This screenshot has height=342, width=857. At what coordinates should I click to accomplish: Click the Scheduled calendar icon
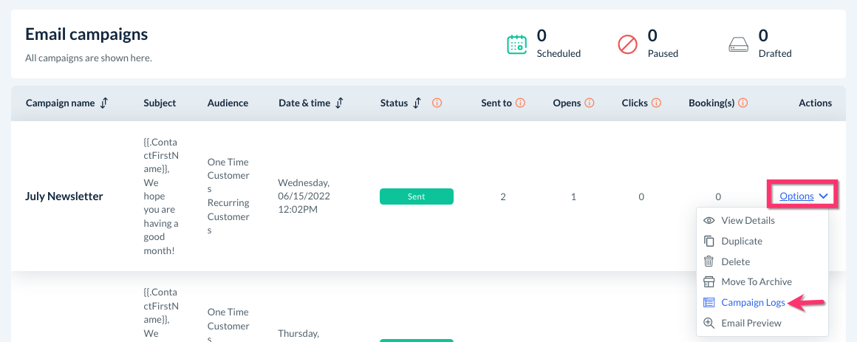tap(516, 44)
